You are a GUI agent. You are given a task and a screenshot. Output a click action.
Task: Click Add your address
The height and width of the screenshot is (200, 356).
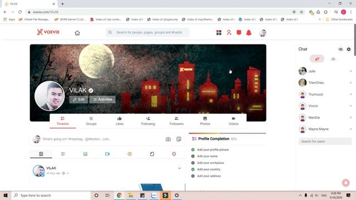(209, 176)
